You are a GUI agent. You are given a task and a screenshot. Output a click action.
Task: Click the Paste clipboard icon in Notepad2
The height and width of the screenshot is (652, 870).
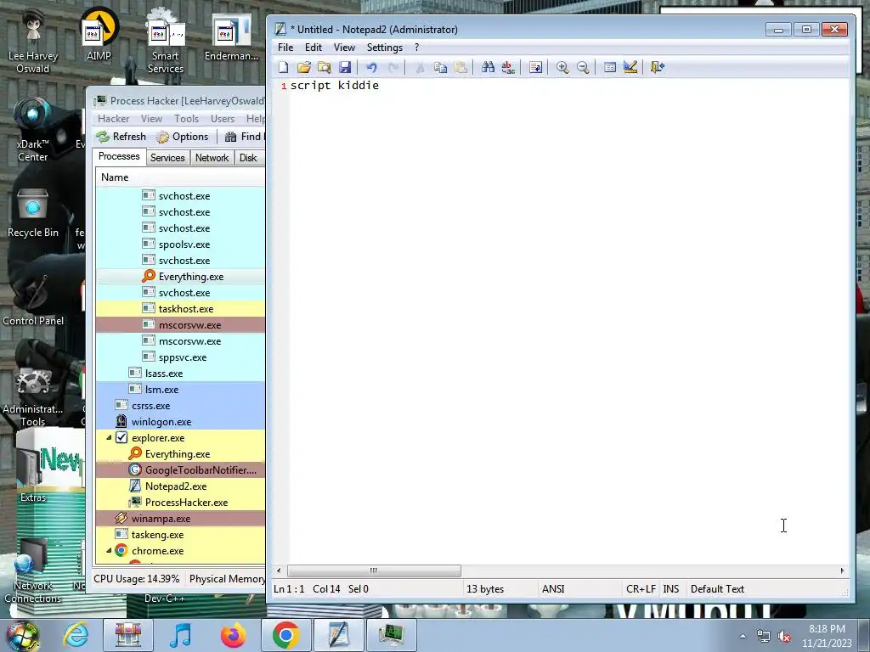[461, 68]
